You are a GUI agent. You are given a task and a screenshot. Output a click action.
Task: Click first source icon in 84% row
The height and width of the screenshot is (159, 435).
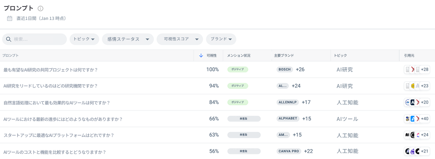(x=407, y=102)
